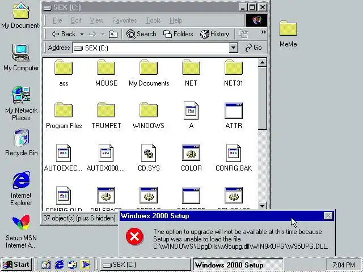Open My Computer desktop icon
363x272 pixels.
21,57
